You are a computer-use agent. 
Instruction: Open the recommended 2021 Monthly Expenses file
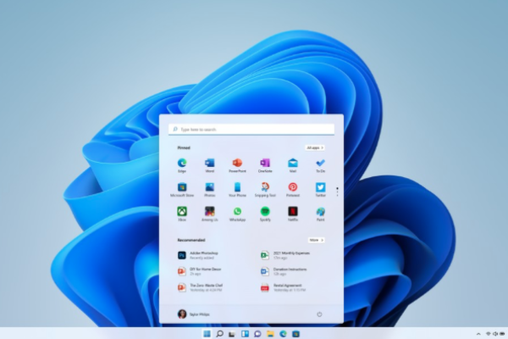pyautogui.click(x=284, y=254)
